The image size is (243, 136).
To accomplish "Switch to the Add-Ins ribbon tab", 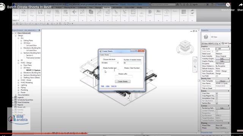I will [x=107, y=8].
